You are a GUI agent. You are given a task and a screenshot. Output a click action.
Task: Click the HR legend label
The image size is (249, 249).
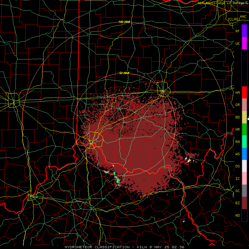tap(238, 129)
